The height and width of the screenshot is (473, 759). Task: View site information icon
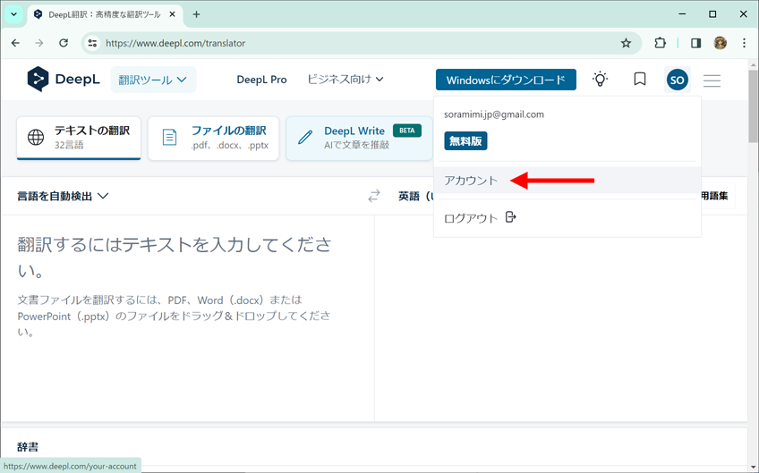tap(92, 43)
